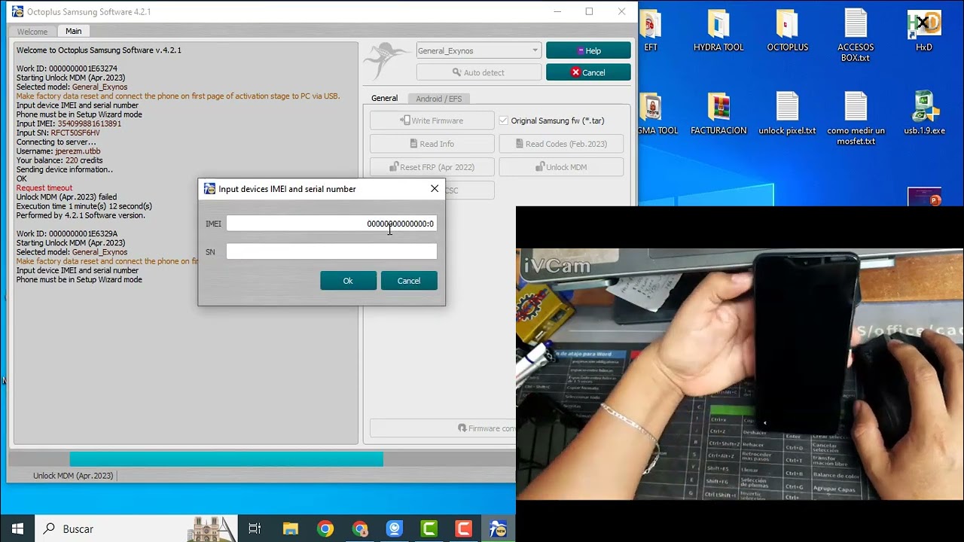Open the unlock pixel.txt file
Screen dimensions: 964x542
787,114
